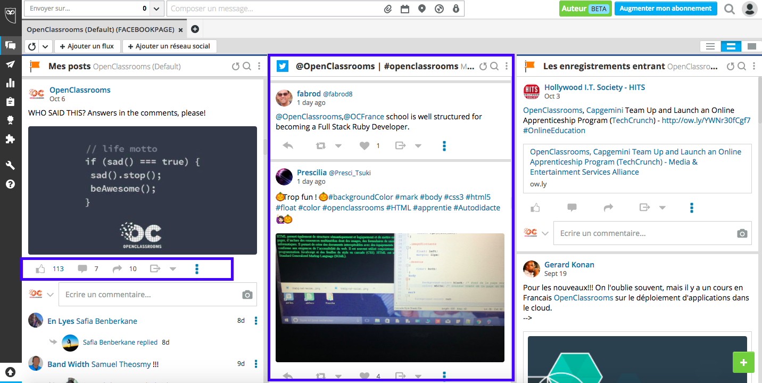Reply to fabrod's tweet
The image size is (762, 383).
288,145
